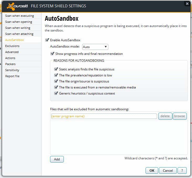The width and height of the screenshot is (192, 178).
Task: Click the Cancel button
Action: 168,171
